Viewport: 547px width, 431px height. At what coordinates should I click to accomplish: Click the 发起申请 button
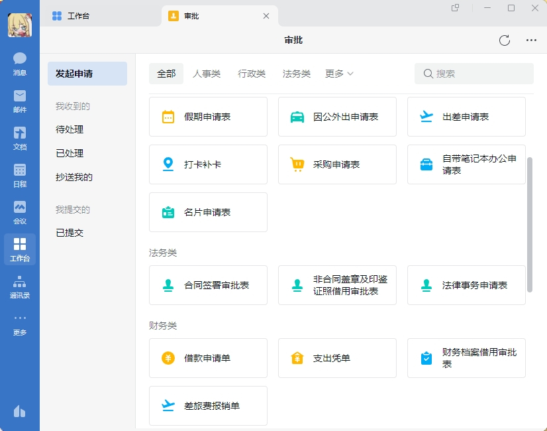(x=87, y=74)
